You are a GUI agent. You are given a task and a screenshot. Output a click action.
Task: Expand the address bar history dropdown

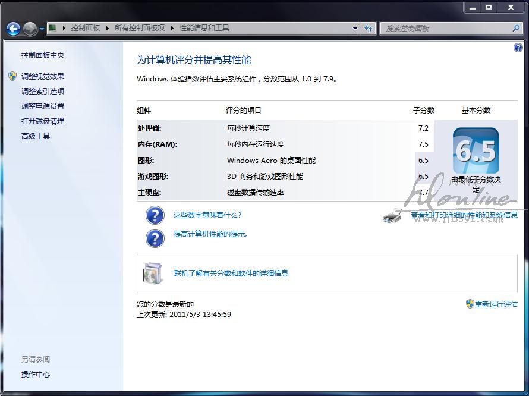pos(355,28)
